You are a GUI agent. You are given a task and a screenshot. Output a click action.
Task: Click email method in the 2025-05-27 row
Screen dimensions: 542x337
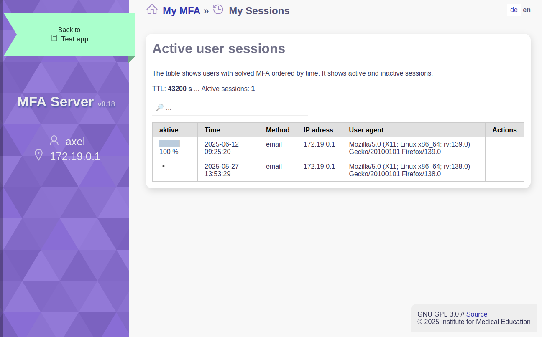(274, 166)
